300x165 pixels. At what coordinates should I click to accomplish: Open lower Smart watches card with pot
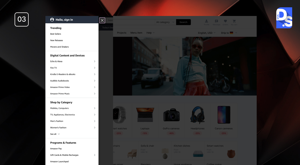point(221,151)
